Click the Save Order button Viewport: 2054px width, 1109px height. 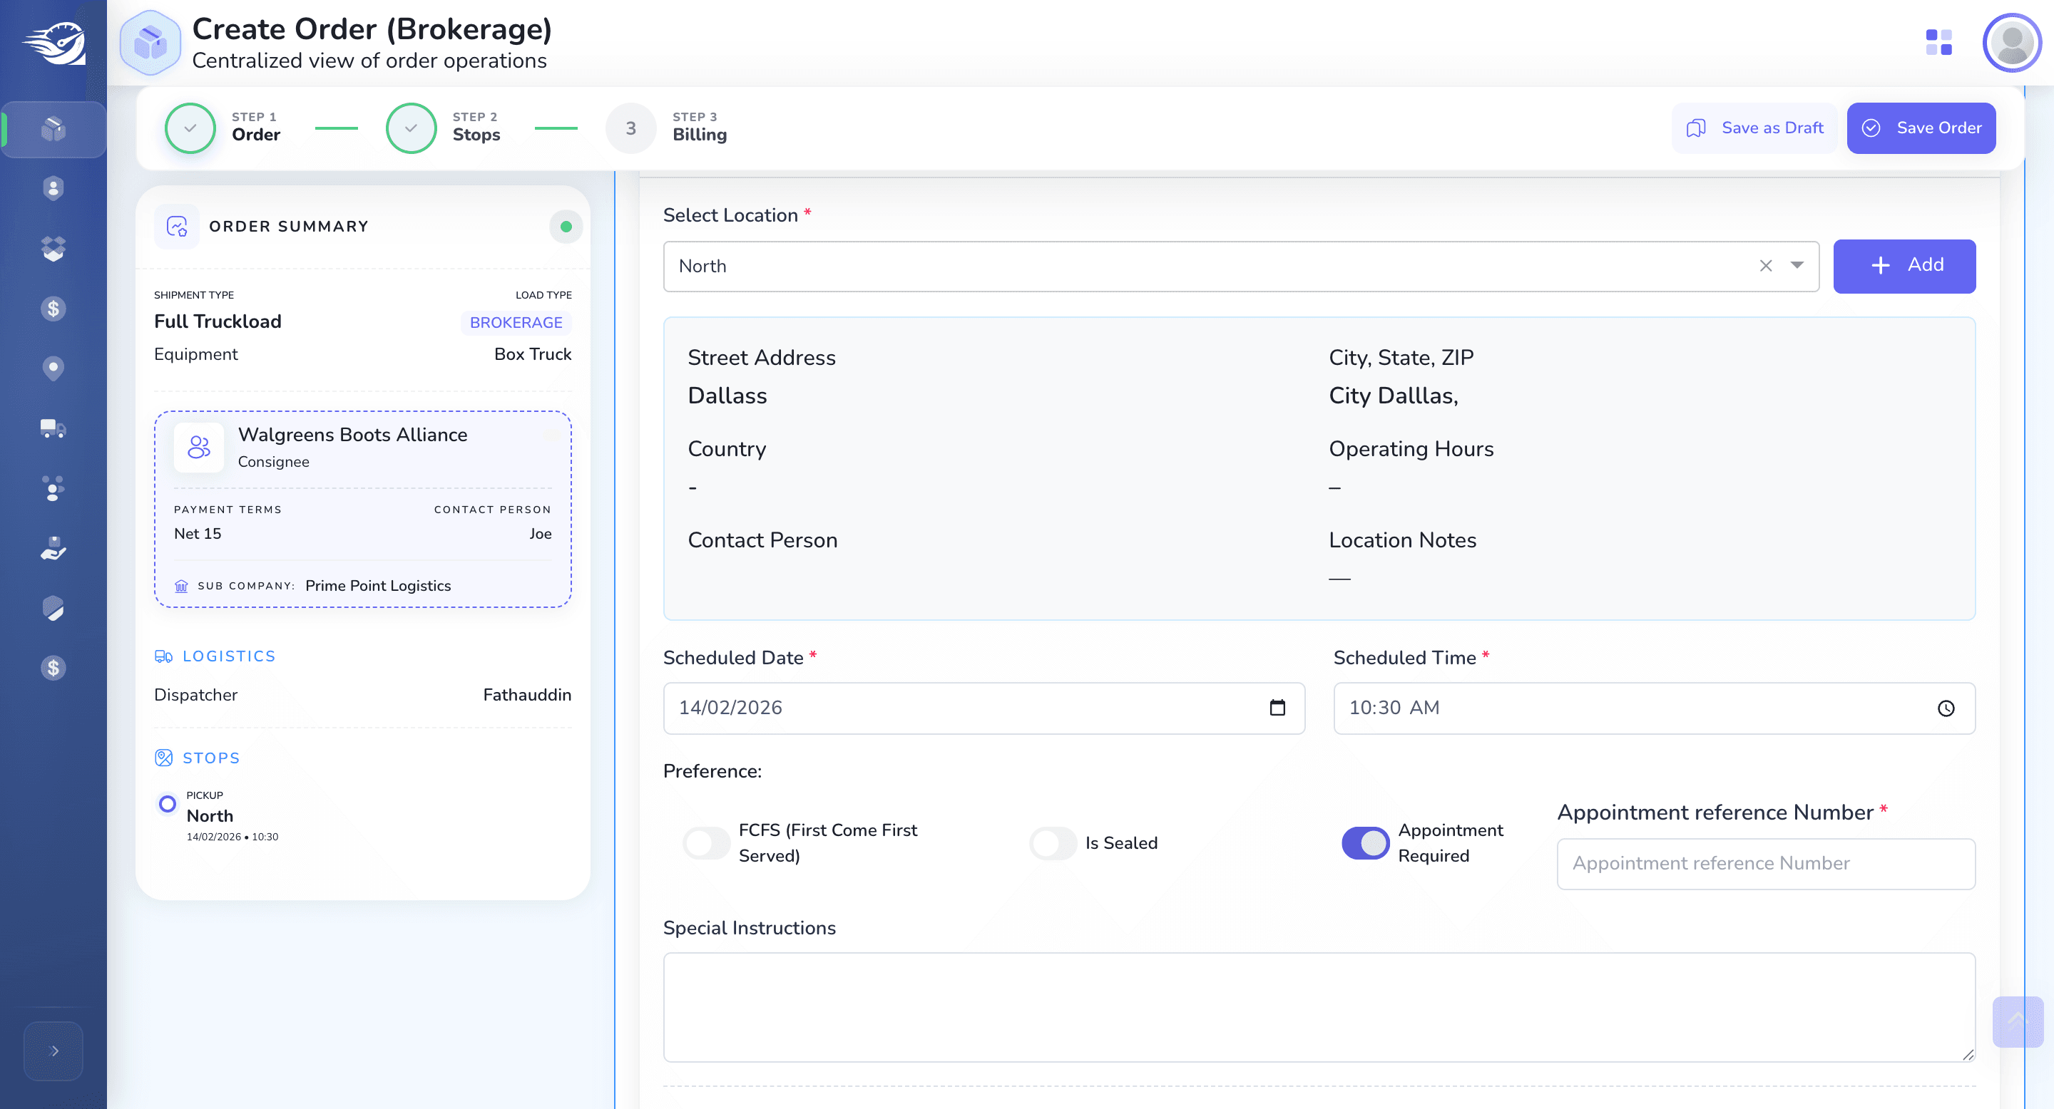tap(1921, 128)
